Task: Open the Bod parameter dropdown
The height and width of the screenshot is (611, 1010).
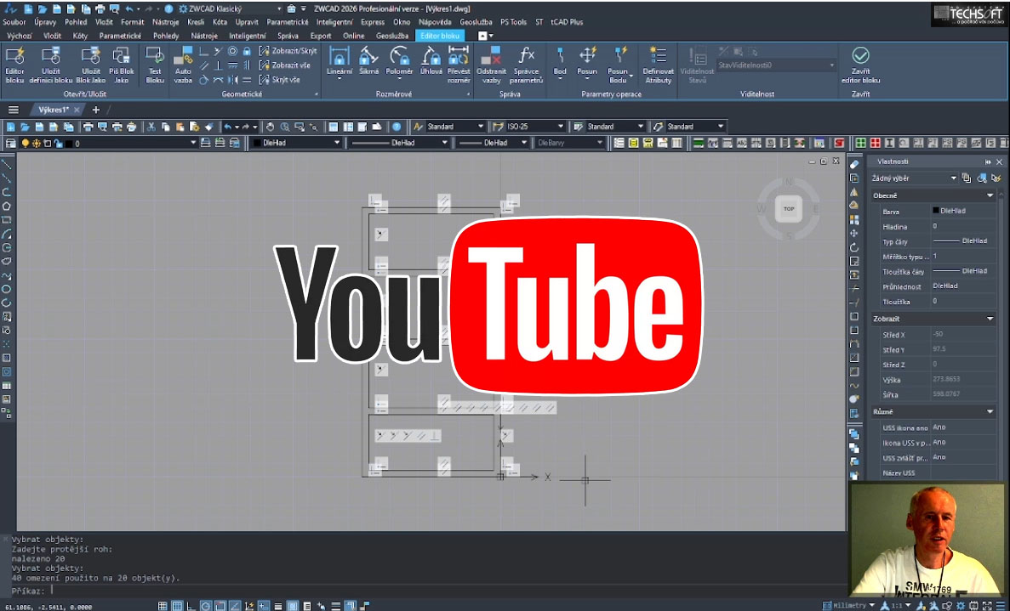Action: tap(560, 79)
